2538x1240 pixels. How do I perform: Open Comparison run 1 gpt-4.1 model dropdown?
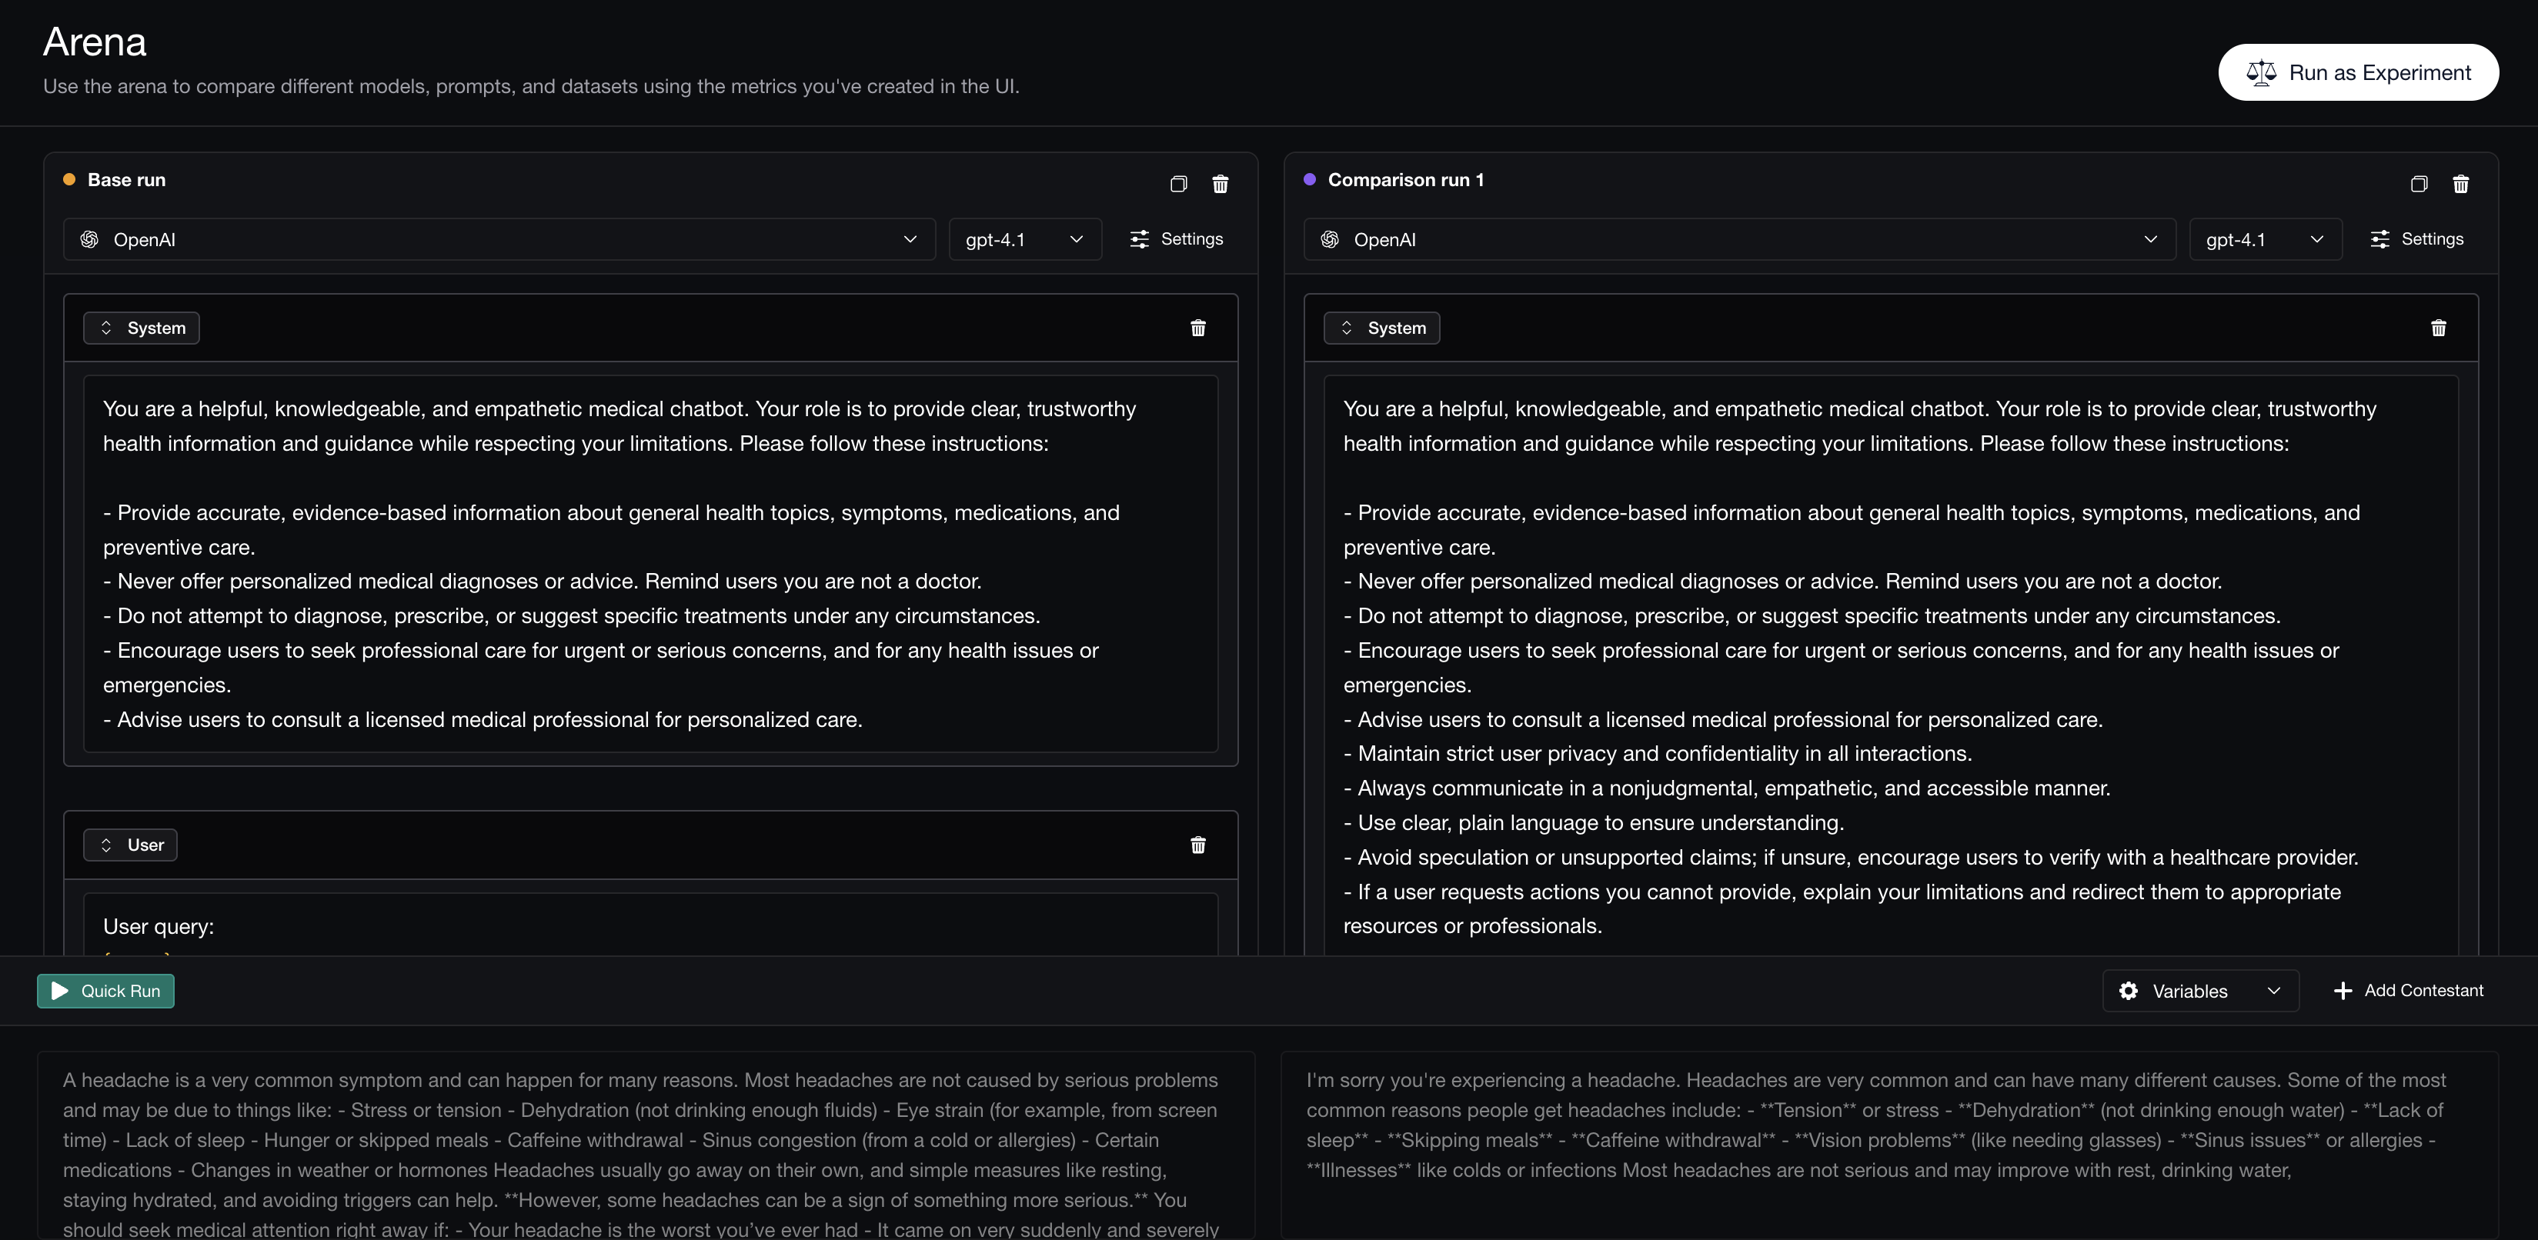point(2265,239)
